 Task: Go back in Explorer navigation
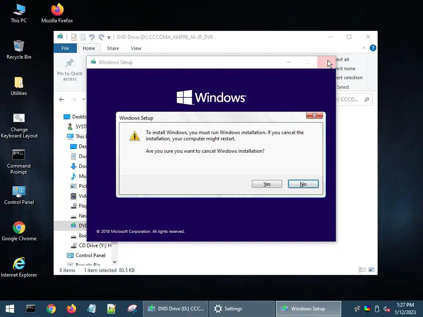62,99
